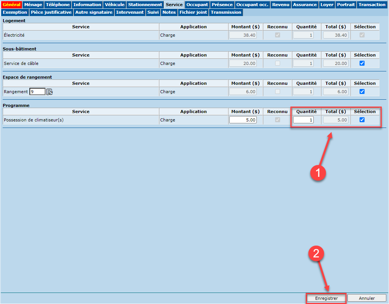Toggle Sélection for Possession de climatiseur(s)
The width and height of the screenshot is (389, 304).
point(362,120)
